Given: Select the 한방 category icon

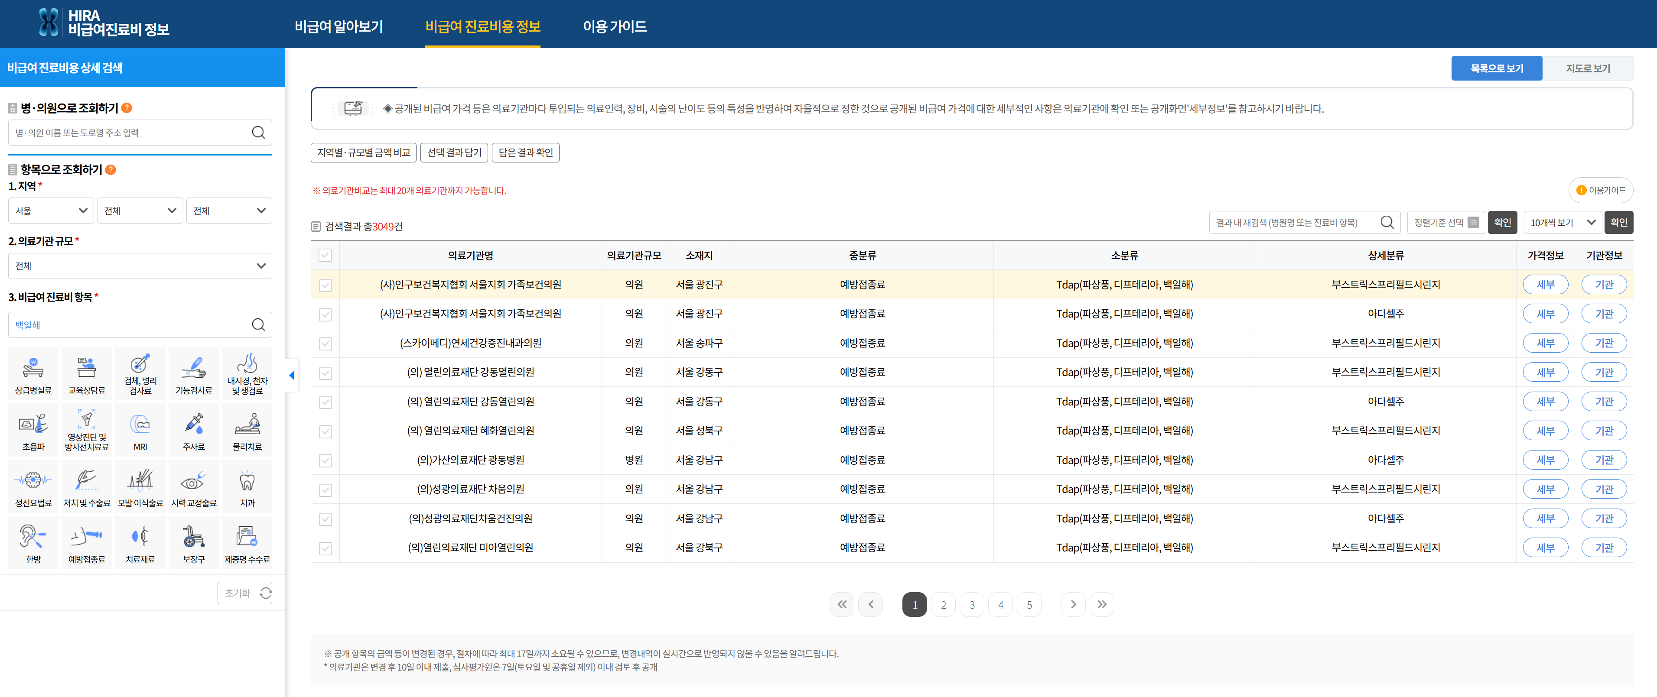Looking at the screenshot, I should tap(33, 542).
